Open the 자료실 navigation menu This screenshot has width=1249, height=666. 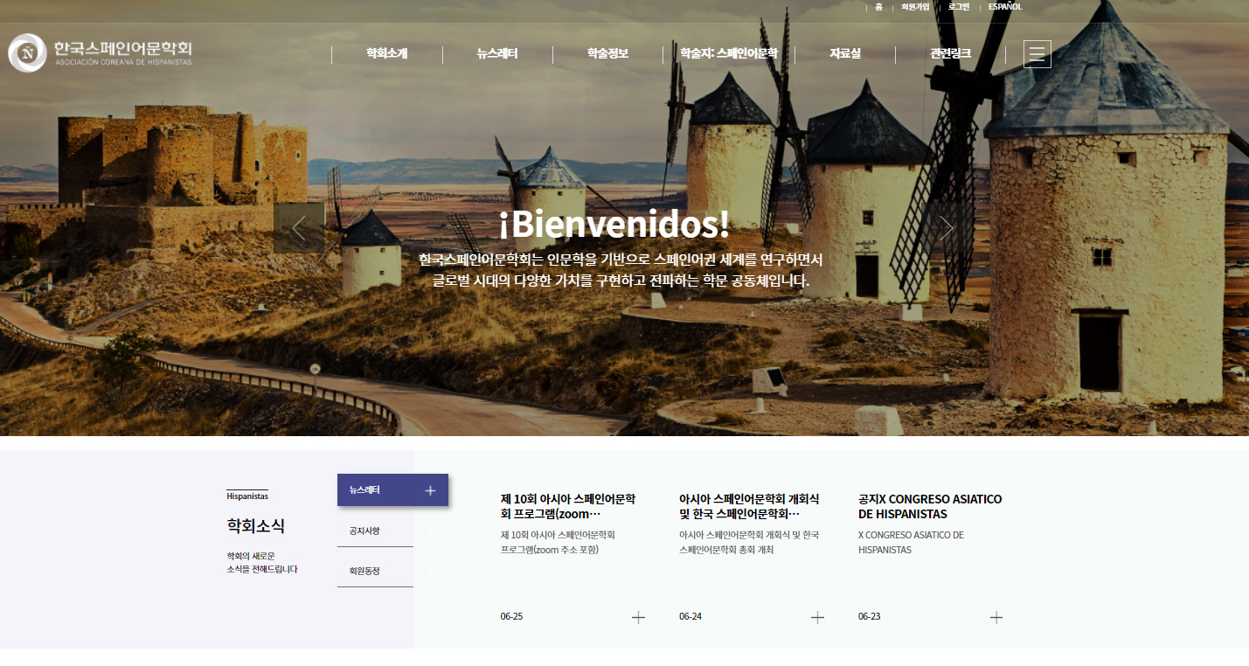tap(844, 54)
